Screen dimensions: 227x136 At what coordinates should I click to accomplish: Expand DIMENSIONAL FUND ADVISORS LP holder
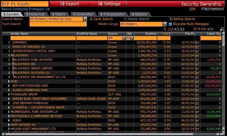12,112
